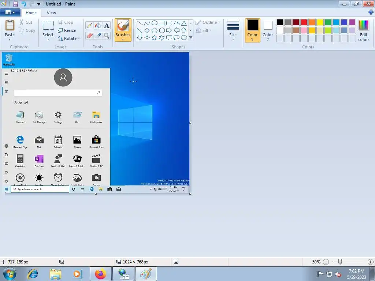This screenshot has width=375, height=281.
Task: Click the Brushes tool button
Action: pos(123,30)
